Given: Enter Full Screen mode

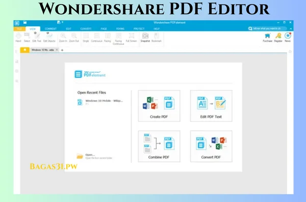Looking at the screenshot, I should tap(132, 38).
